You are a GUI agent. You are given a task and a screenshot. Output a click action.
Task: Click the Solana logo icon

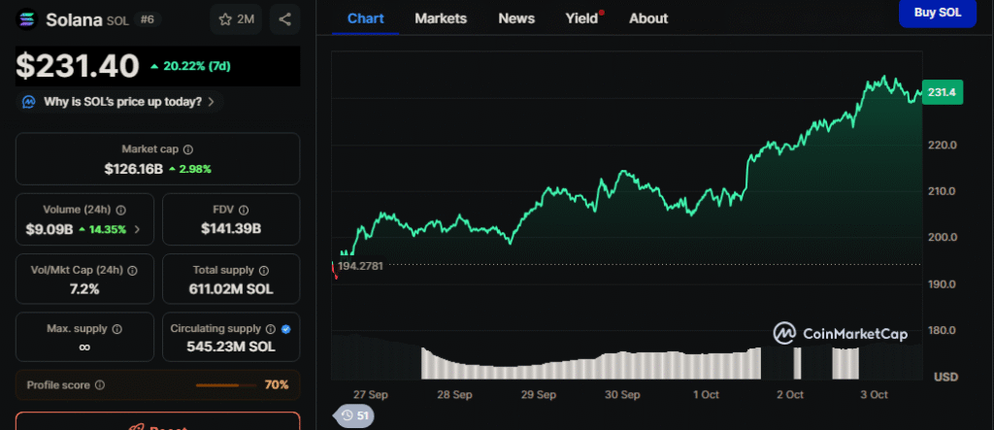pyautogui.click(x=27, y=19)
